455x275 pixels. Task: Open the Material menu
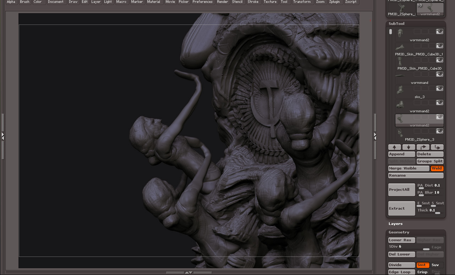click(x=154, y=2)
